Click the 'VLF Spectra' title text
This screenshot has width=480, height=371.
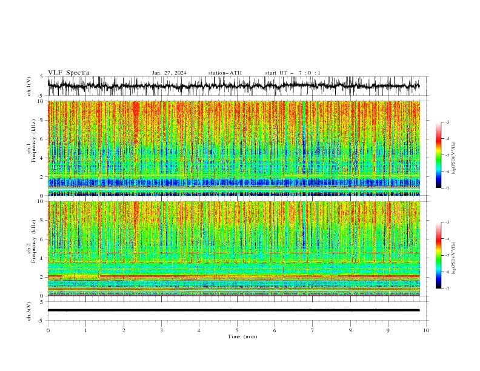[68, 73]
